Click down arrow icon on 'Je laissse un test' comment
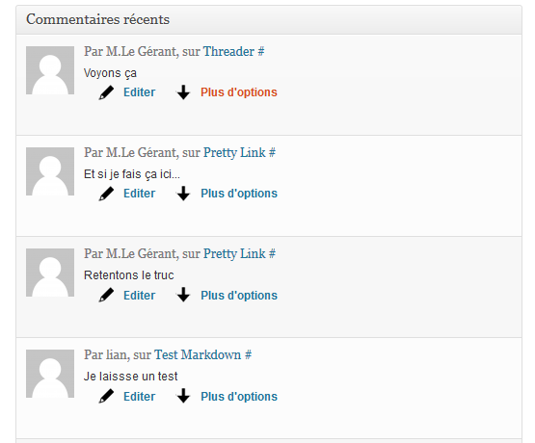 click(x=183, y=396)
